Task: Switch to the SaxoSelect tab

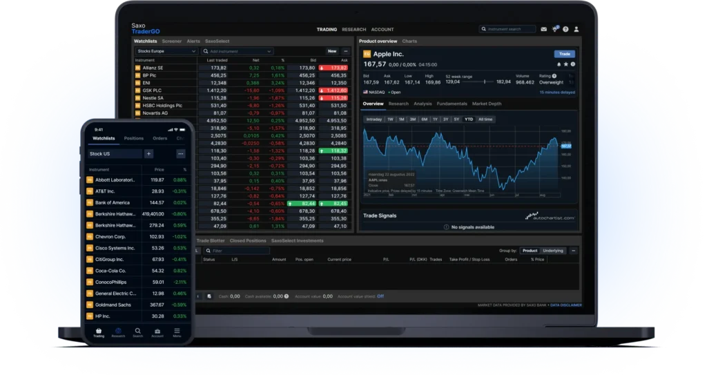Action: pyautogui.click(x=217, y=41)
